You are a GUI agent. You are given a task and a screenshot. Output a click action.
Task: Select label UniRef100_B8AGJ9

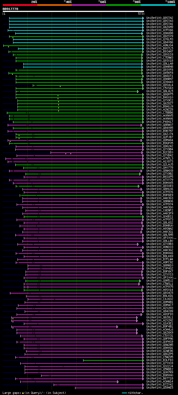point(160,107)
